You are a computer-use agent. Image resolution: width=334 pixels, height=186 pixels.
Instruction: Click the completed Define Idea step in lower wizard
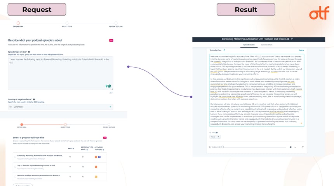click(x=21, y=124)
